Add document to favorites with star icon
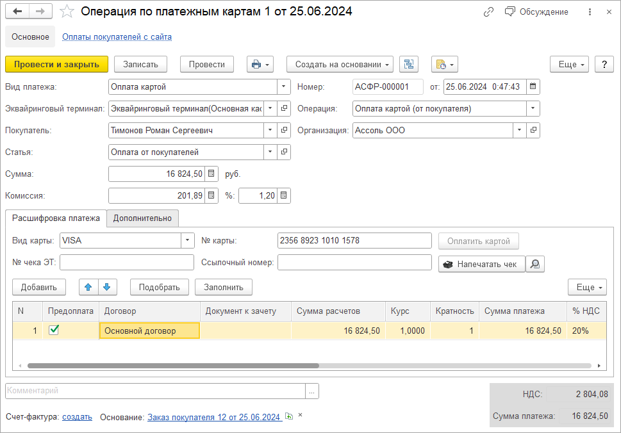621x433 pixels. (x=67, y=12)
